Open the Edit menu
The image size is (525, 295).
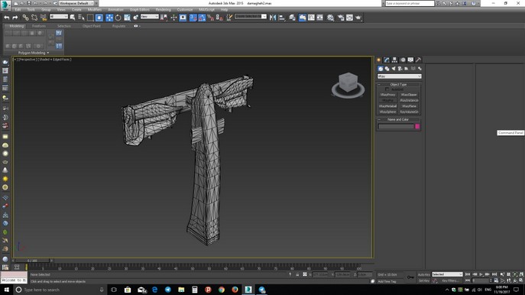pos(18,10)
